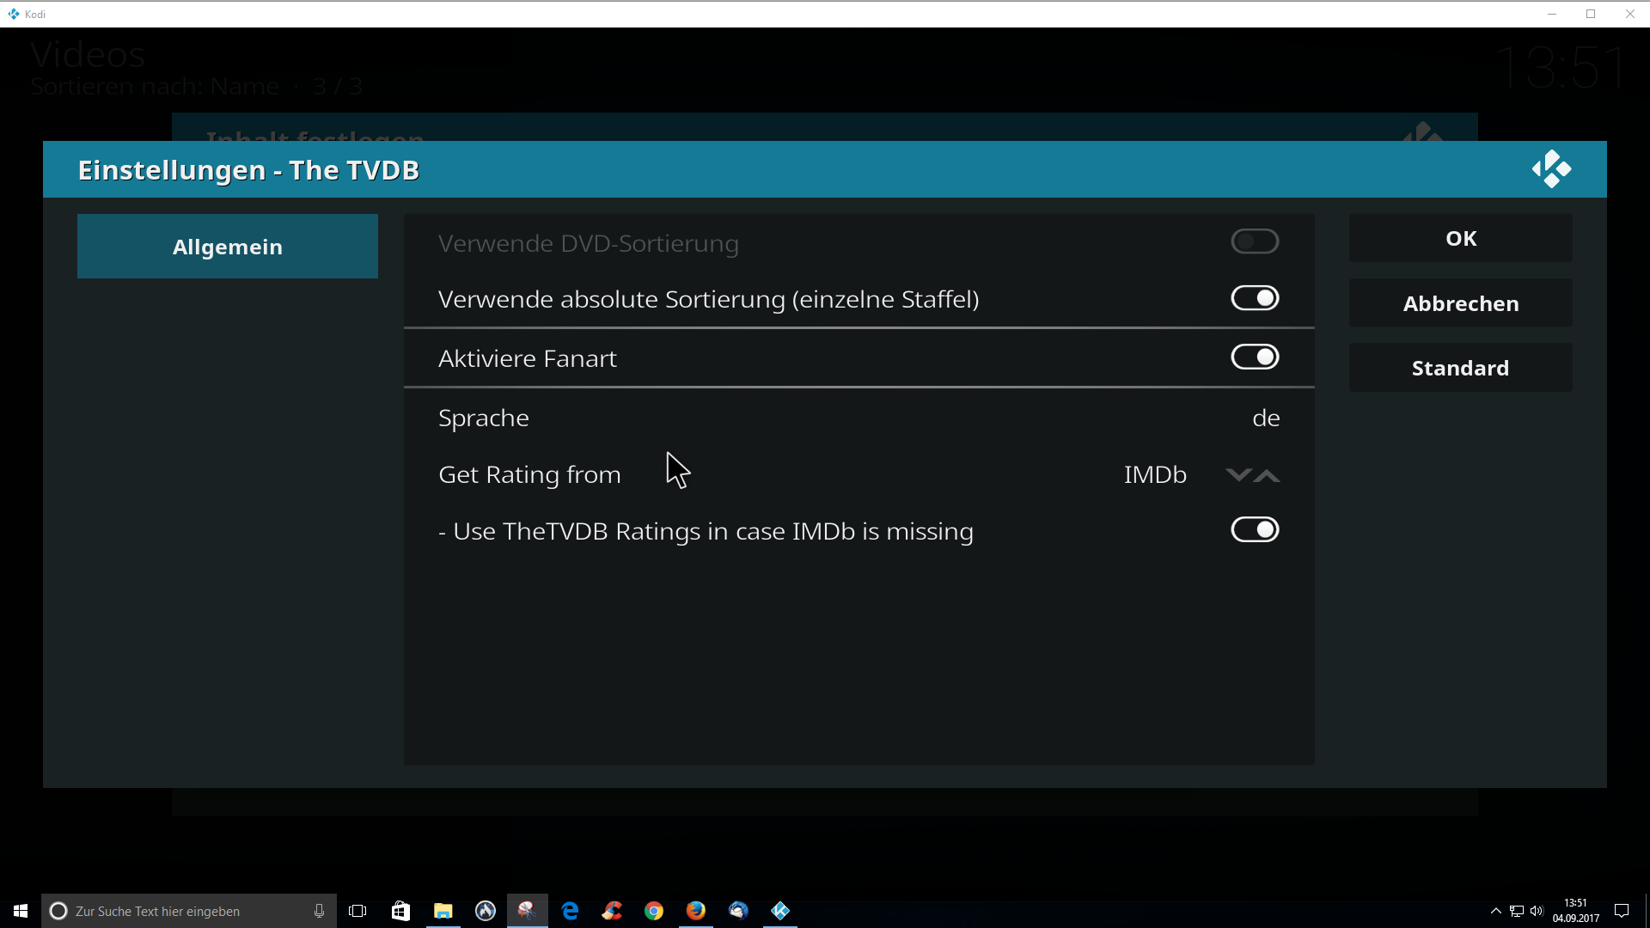The height and width of the screenshot is (928, 1650).
Task: Click the network tray icon
Action: coord(1517,911)
